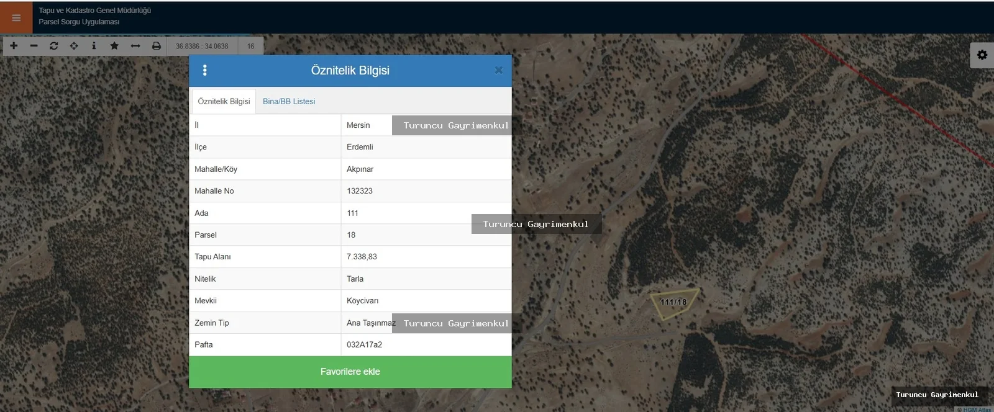Close the Öznitelik Bilgisi dialog

point(498,70)
